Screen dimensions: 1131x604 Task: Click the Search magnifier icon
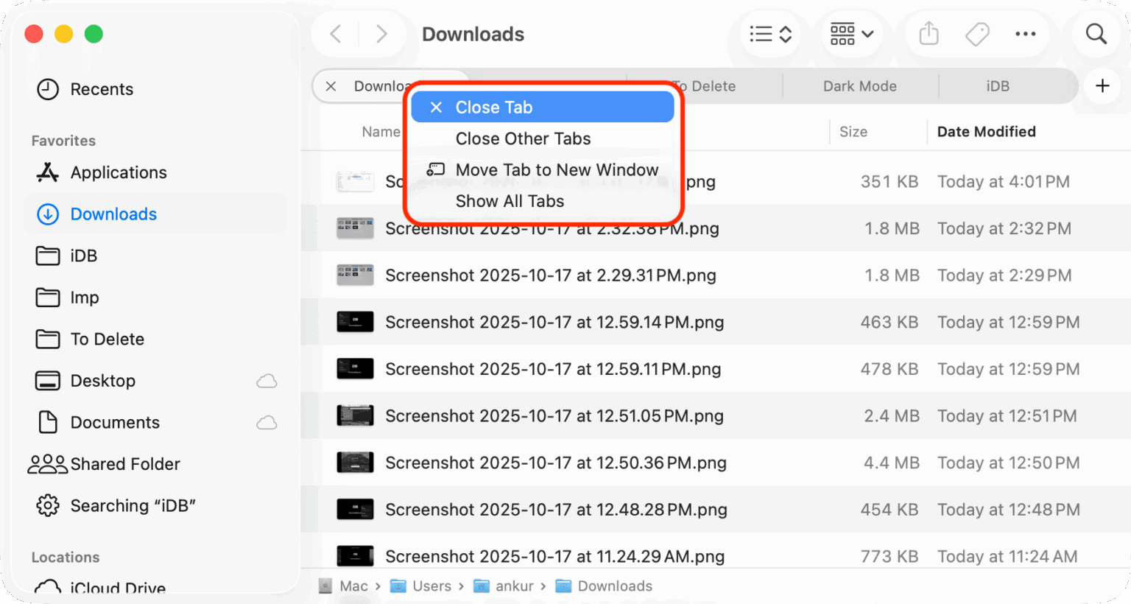pyautogui.click(x=1096, y=34)
